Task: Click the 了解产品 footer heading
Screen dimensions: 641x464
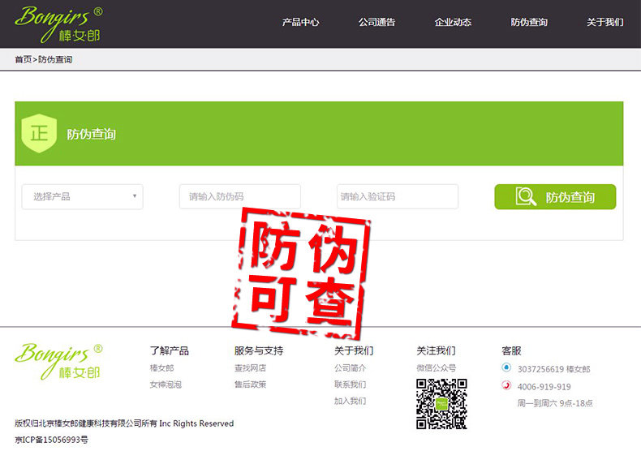Action: (x=170, y=350)
